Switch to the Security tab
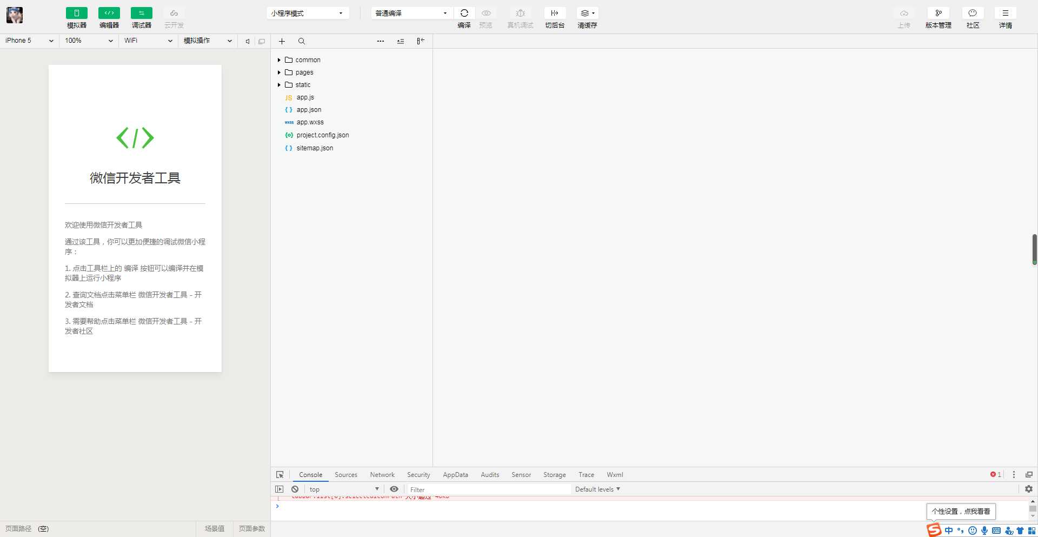 [418, 475]
